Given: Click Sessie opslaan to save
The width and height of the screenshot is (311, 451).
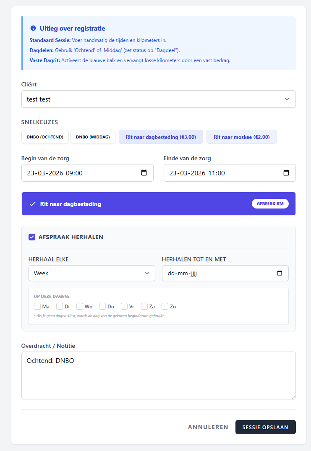Looking at the screenshot, I should (x=265, y=427).
